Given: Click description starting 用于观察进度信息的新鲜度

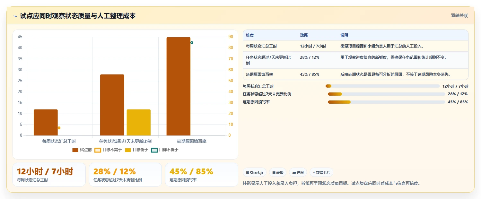Looking at the screenshot, I should pos(393,57).
